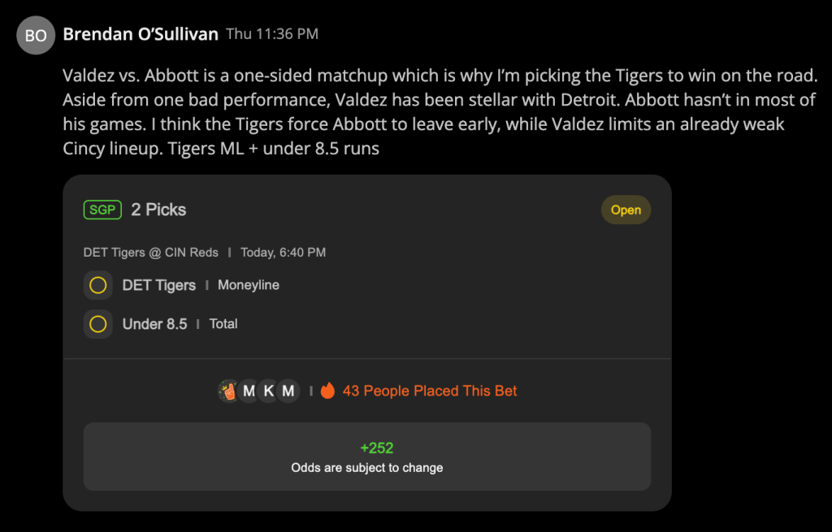Screen dimensions: 832x532
Task: Click the last M bettor avatar
Action: point(288,391)
